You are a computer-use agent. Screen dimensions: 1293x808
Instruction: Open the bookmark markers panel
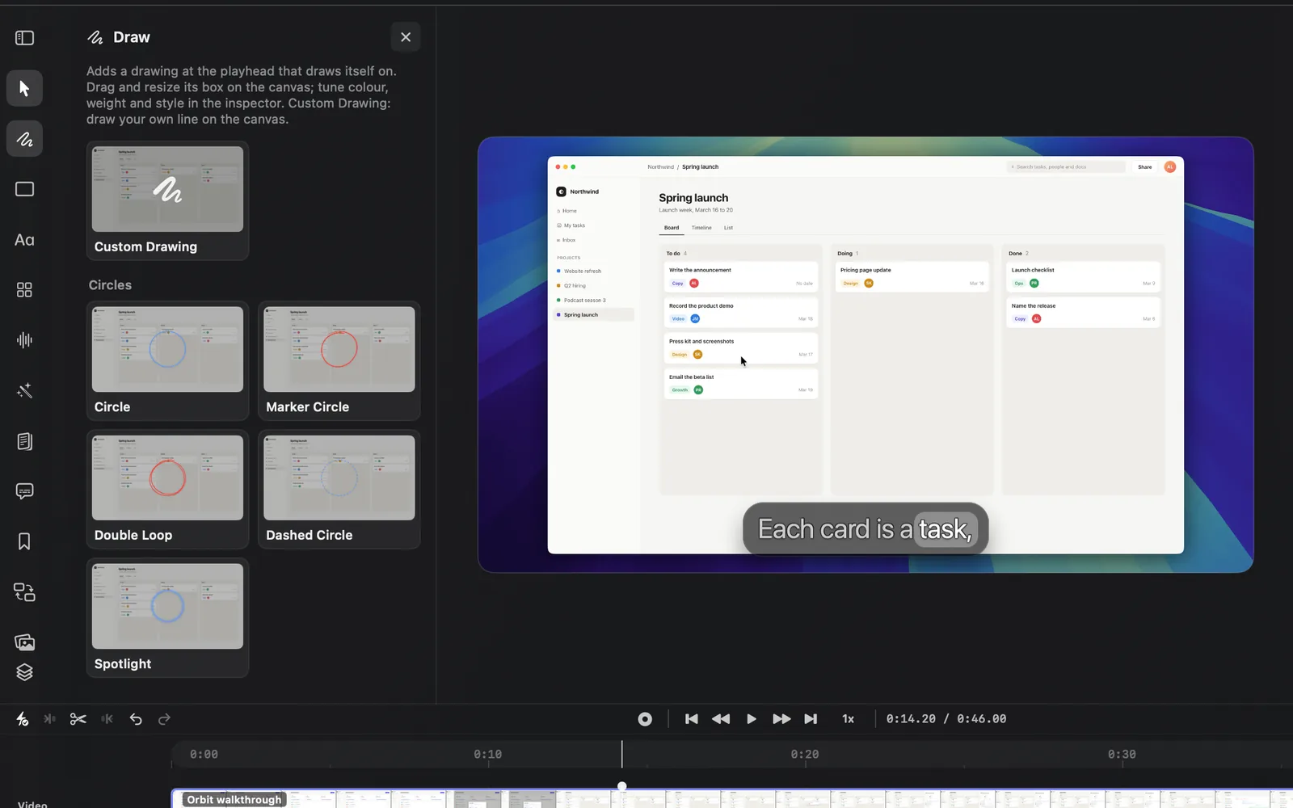tap(24, 541)
